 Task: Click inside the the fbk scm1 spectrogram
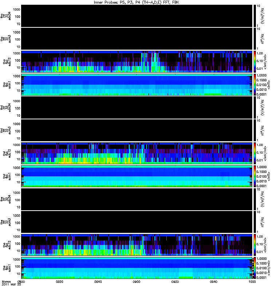click(x=137, y=268)
